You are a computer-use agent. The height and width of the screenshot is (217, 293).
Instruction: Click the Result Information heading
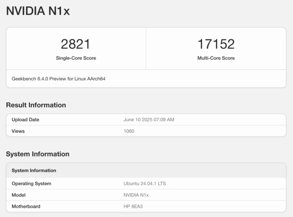(x=36, y=105)
